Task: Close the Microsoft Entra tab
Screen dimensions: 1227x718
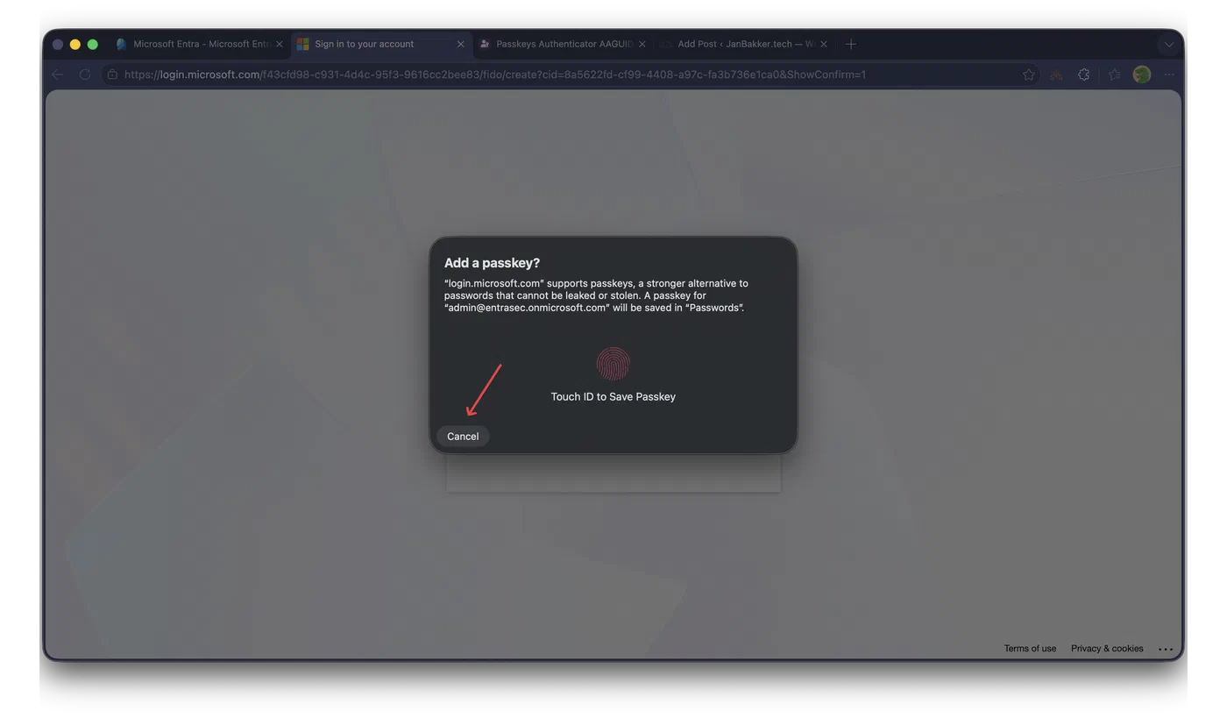Action: [x=280, y=44]
